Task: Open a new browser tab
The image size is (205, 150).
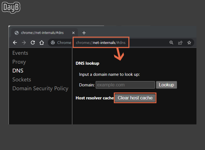Action: click(84, 32)
